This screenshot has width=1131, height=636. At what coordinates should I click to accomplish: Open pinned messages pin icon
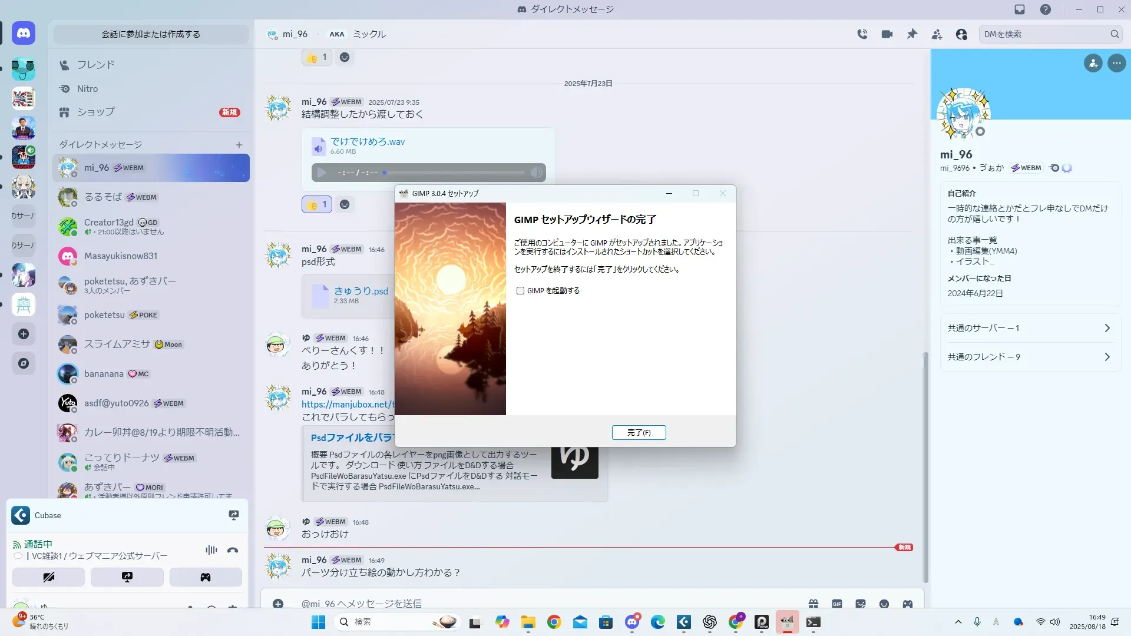coord(912,34)
